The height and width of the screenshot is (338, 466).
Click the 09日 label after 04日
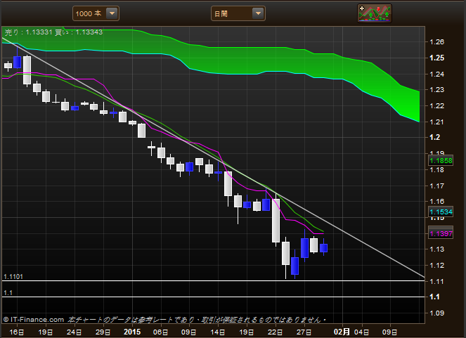389,332
